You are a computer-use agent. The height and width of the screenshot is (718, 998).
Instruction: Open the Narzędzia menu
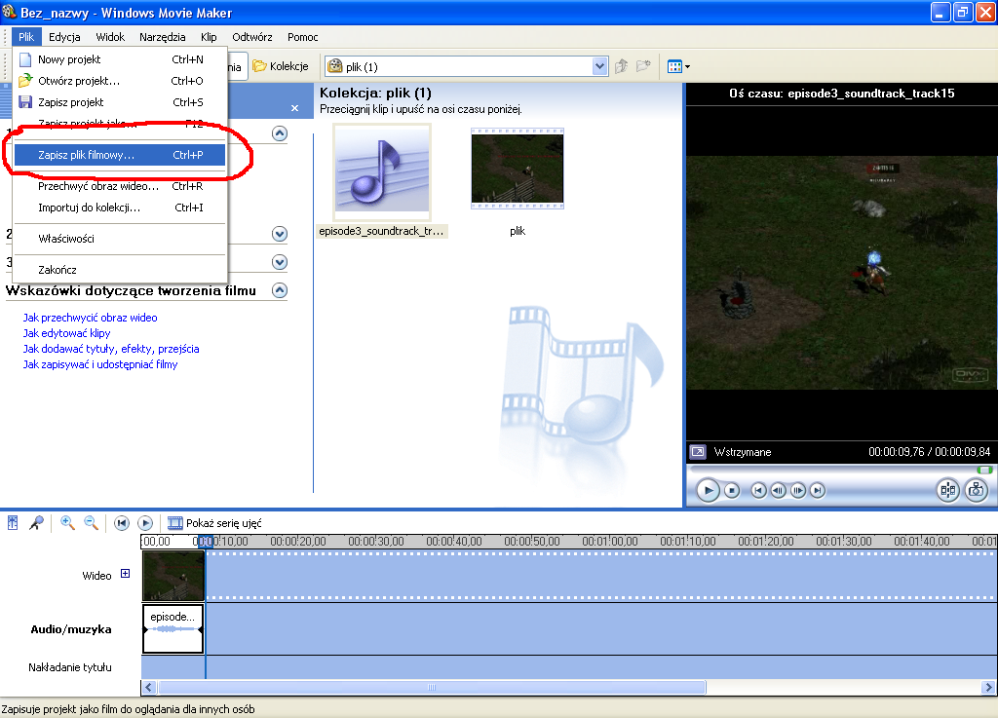tap(162, 37)
